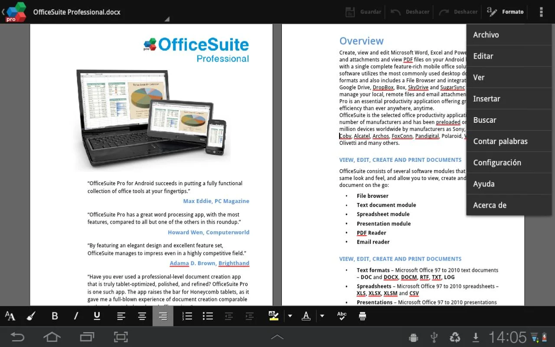This screenshot has width=555, height=347.
Task: Save the document with Guardar
Action: click(363, 12)
